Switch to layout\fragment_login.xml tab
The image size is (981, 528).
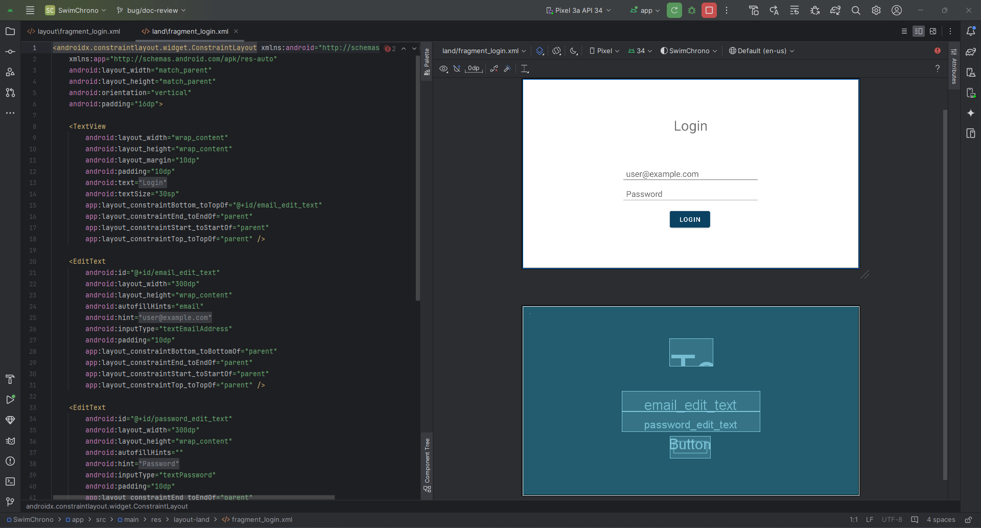pos(74,31)
